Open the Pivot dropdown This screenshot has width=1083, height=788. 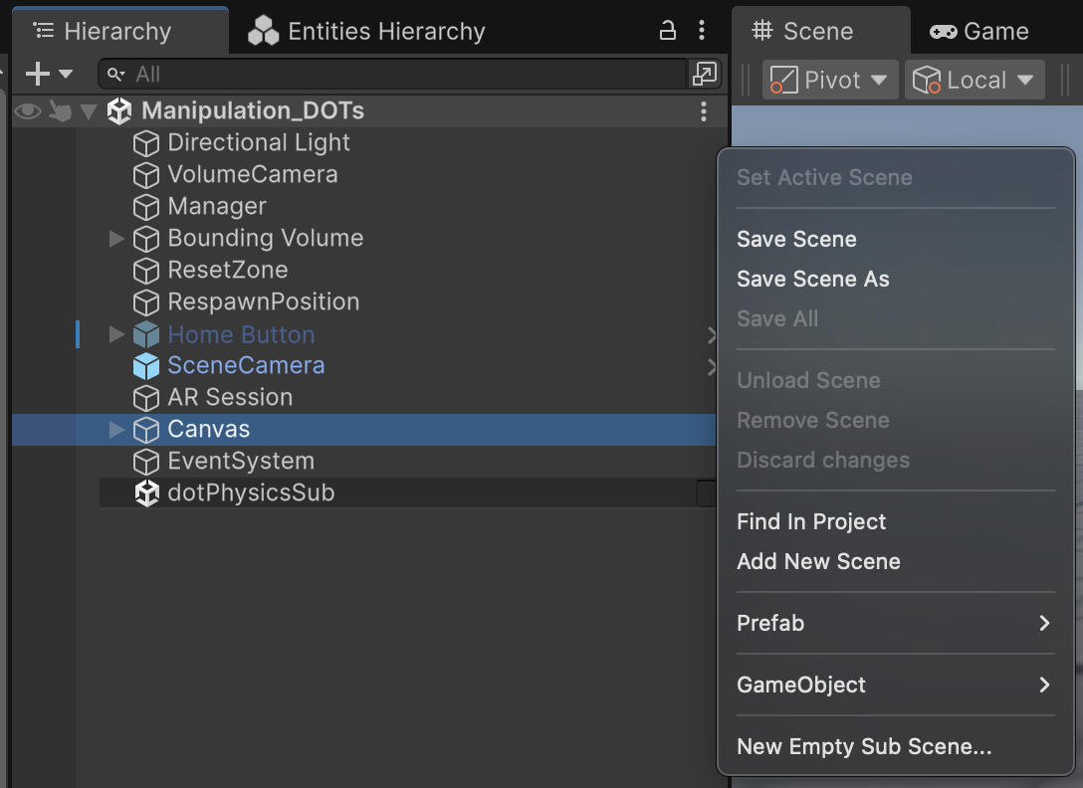pos(829,80)
